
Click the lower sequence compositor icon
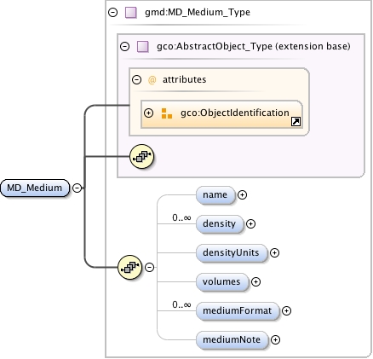[129, 267]
